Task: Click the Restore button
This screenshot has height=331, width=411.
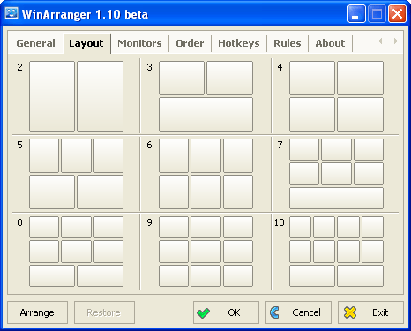Action: coord(104,312)
